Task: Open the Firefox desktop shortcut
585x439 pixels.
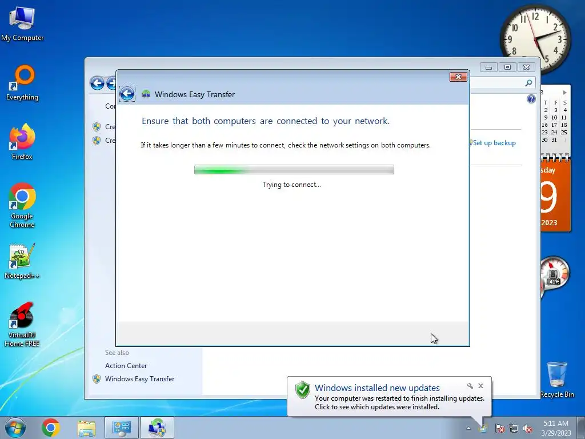Action: pos(22,142)
